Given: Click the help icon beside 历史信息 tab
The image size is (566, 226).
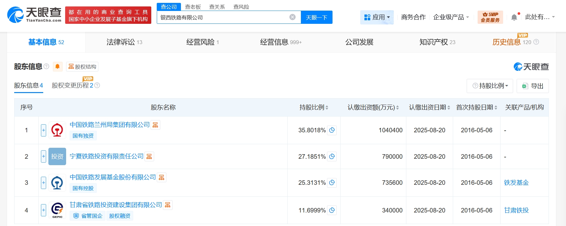Looking at the screenshot, I should [x=536, y=42].
